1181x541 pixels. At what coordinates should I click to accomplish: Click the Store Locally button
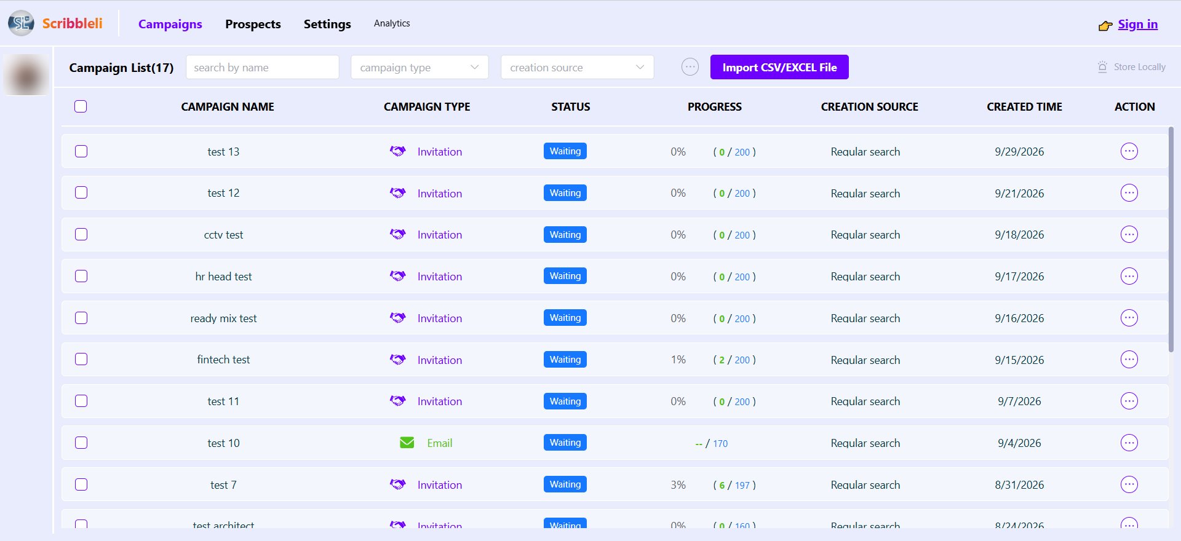click(1132, 67)
